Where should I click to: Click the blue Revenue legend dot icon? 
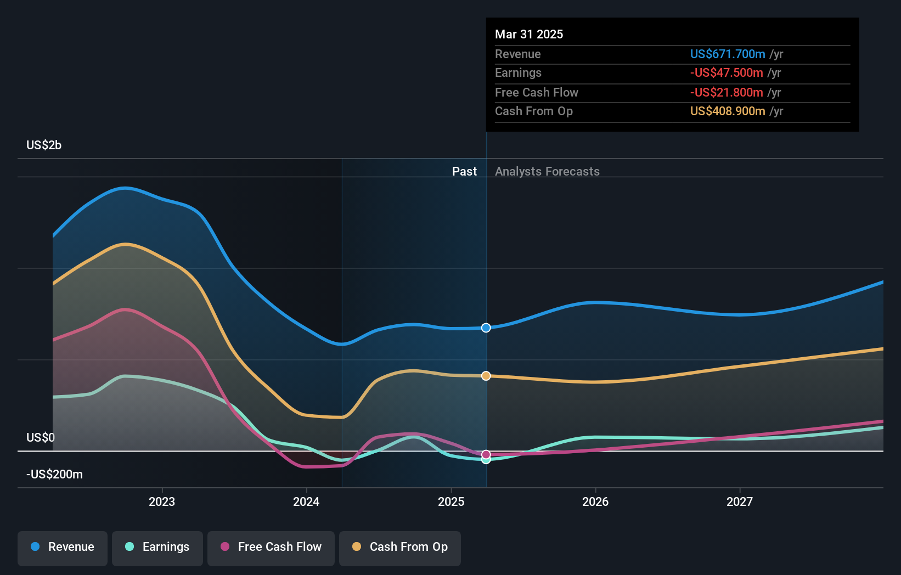tap(34, 547)
